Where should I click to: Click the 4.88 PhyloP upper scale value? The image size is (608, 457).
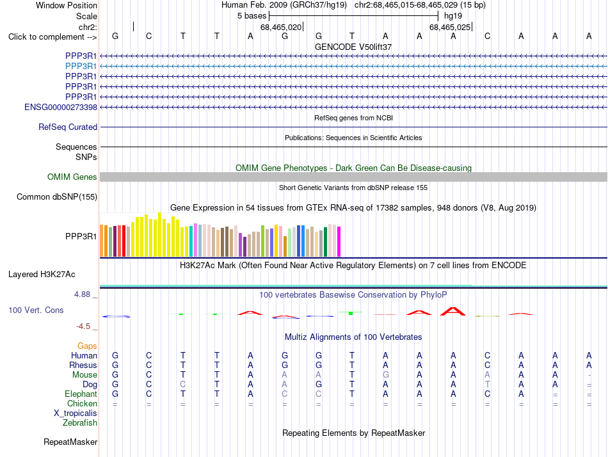pyautogui.click(x=82, y=294)
